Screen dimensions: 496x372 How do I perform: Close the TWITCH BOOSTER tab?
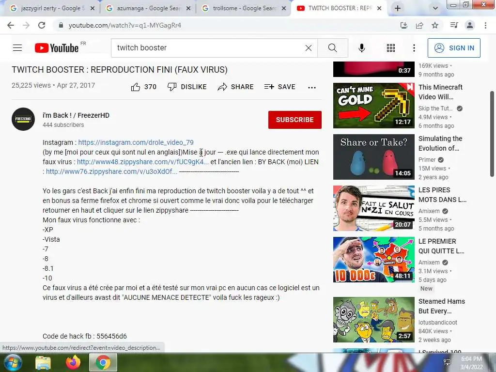(x=379, y=9)
